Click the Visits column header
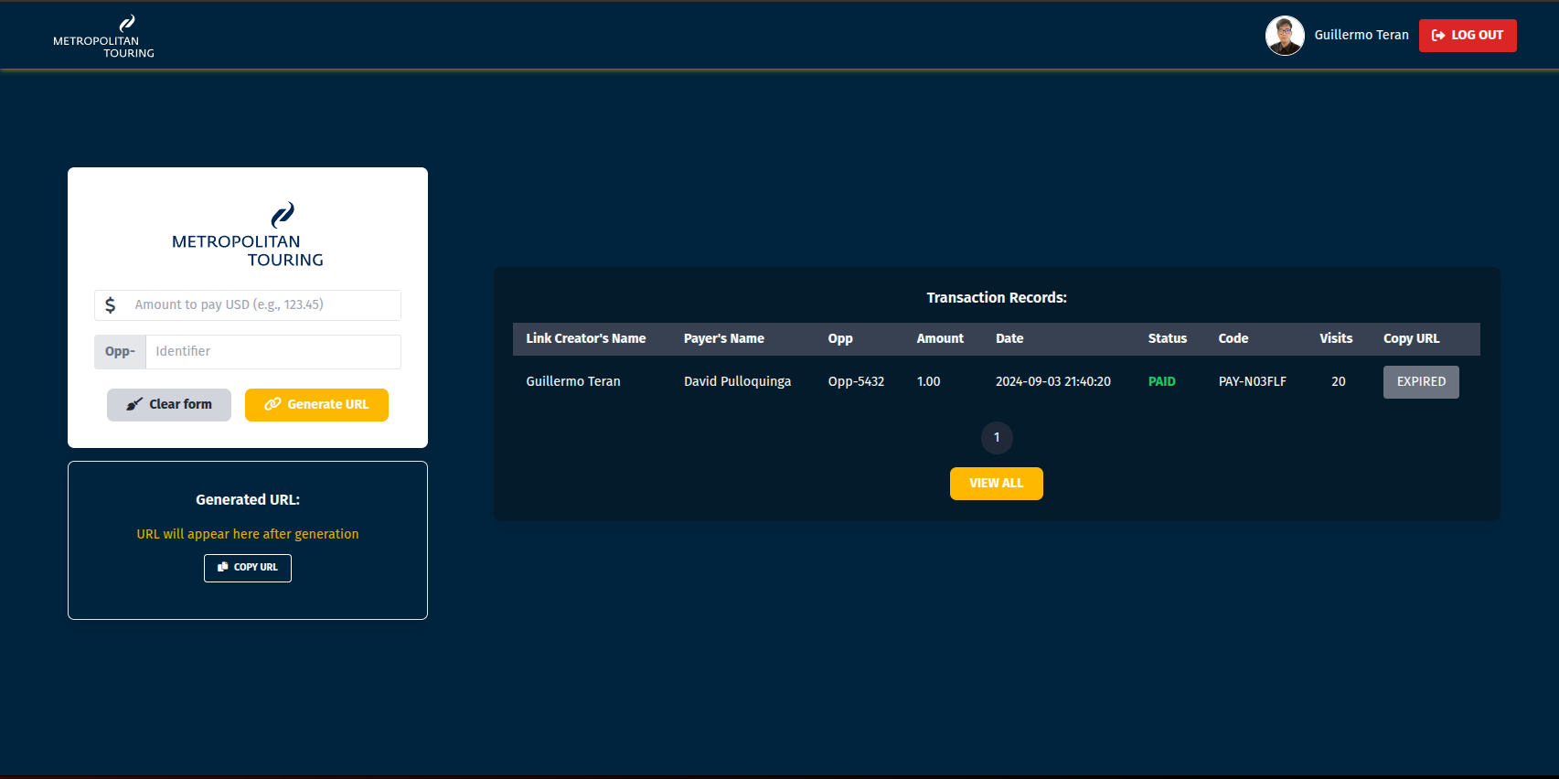 coord(1336,338)
